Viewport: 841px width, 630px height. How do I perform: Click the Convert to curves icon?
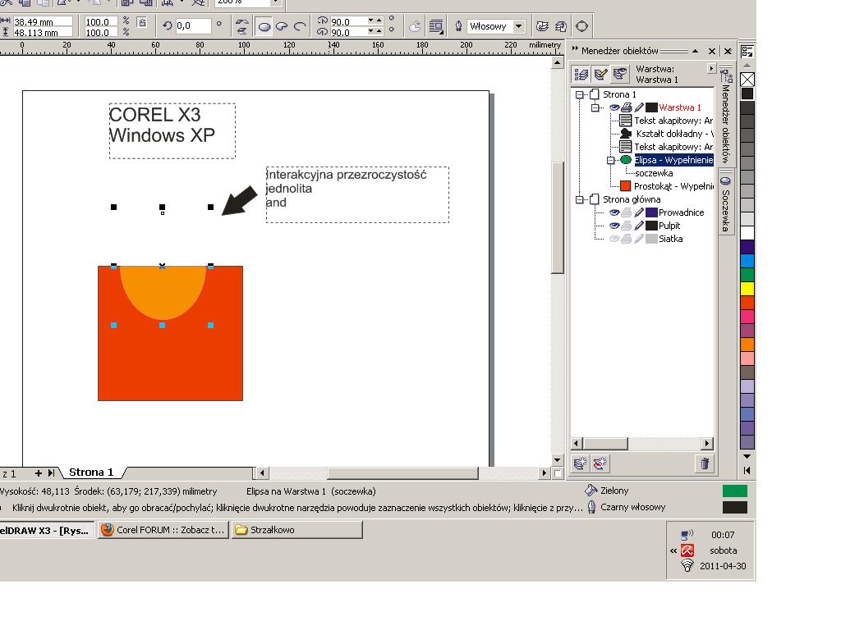coord(581,26)
